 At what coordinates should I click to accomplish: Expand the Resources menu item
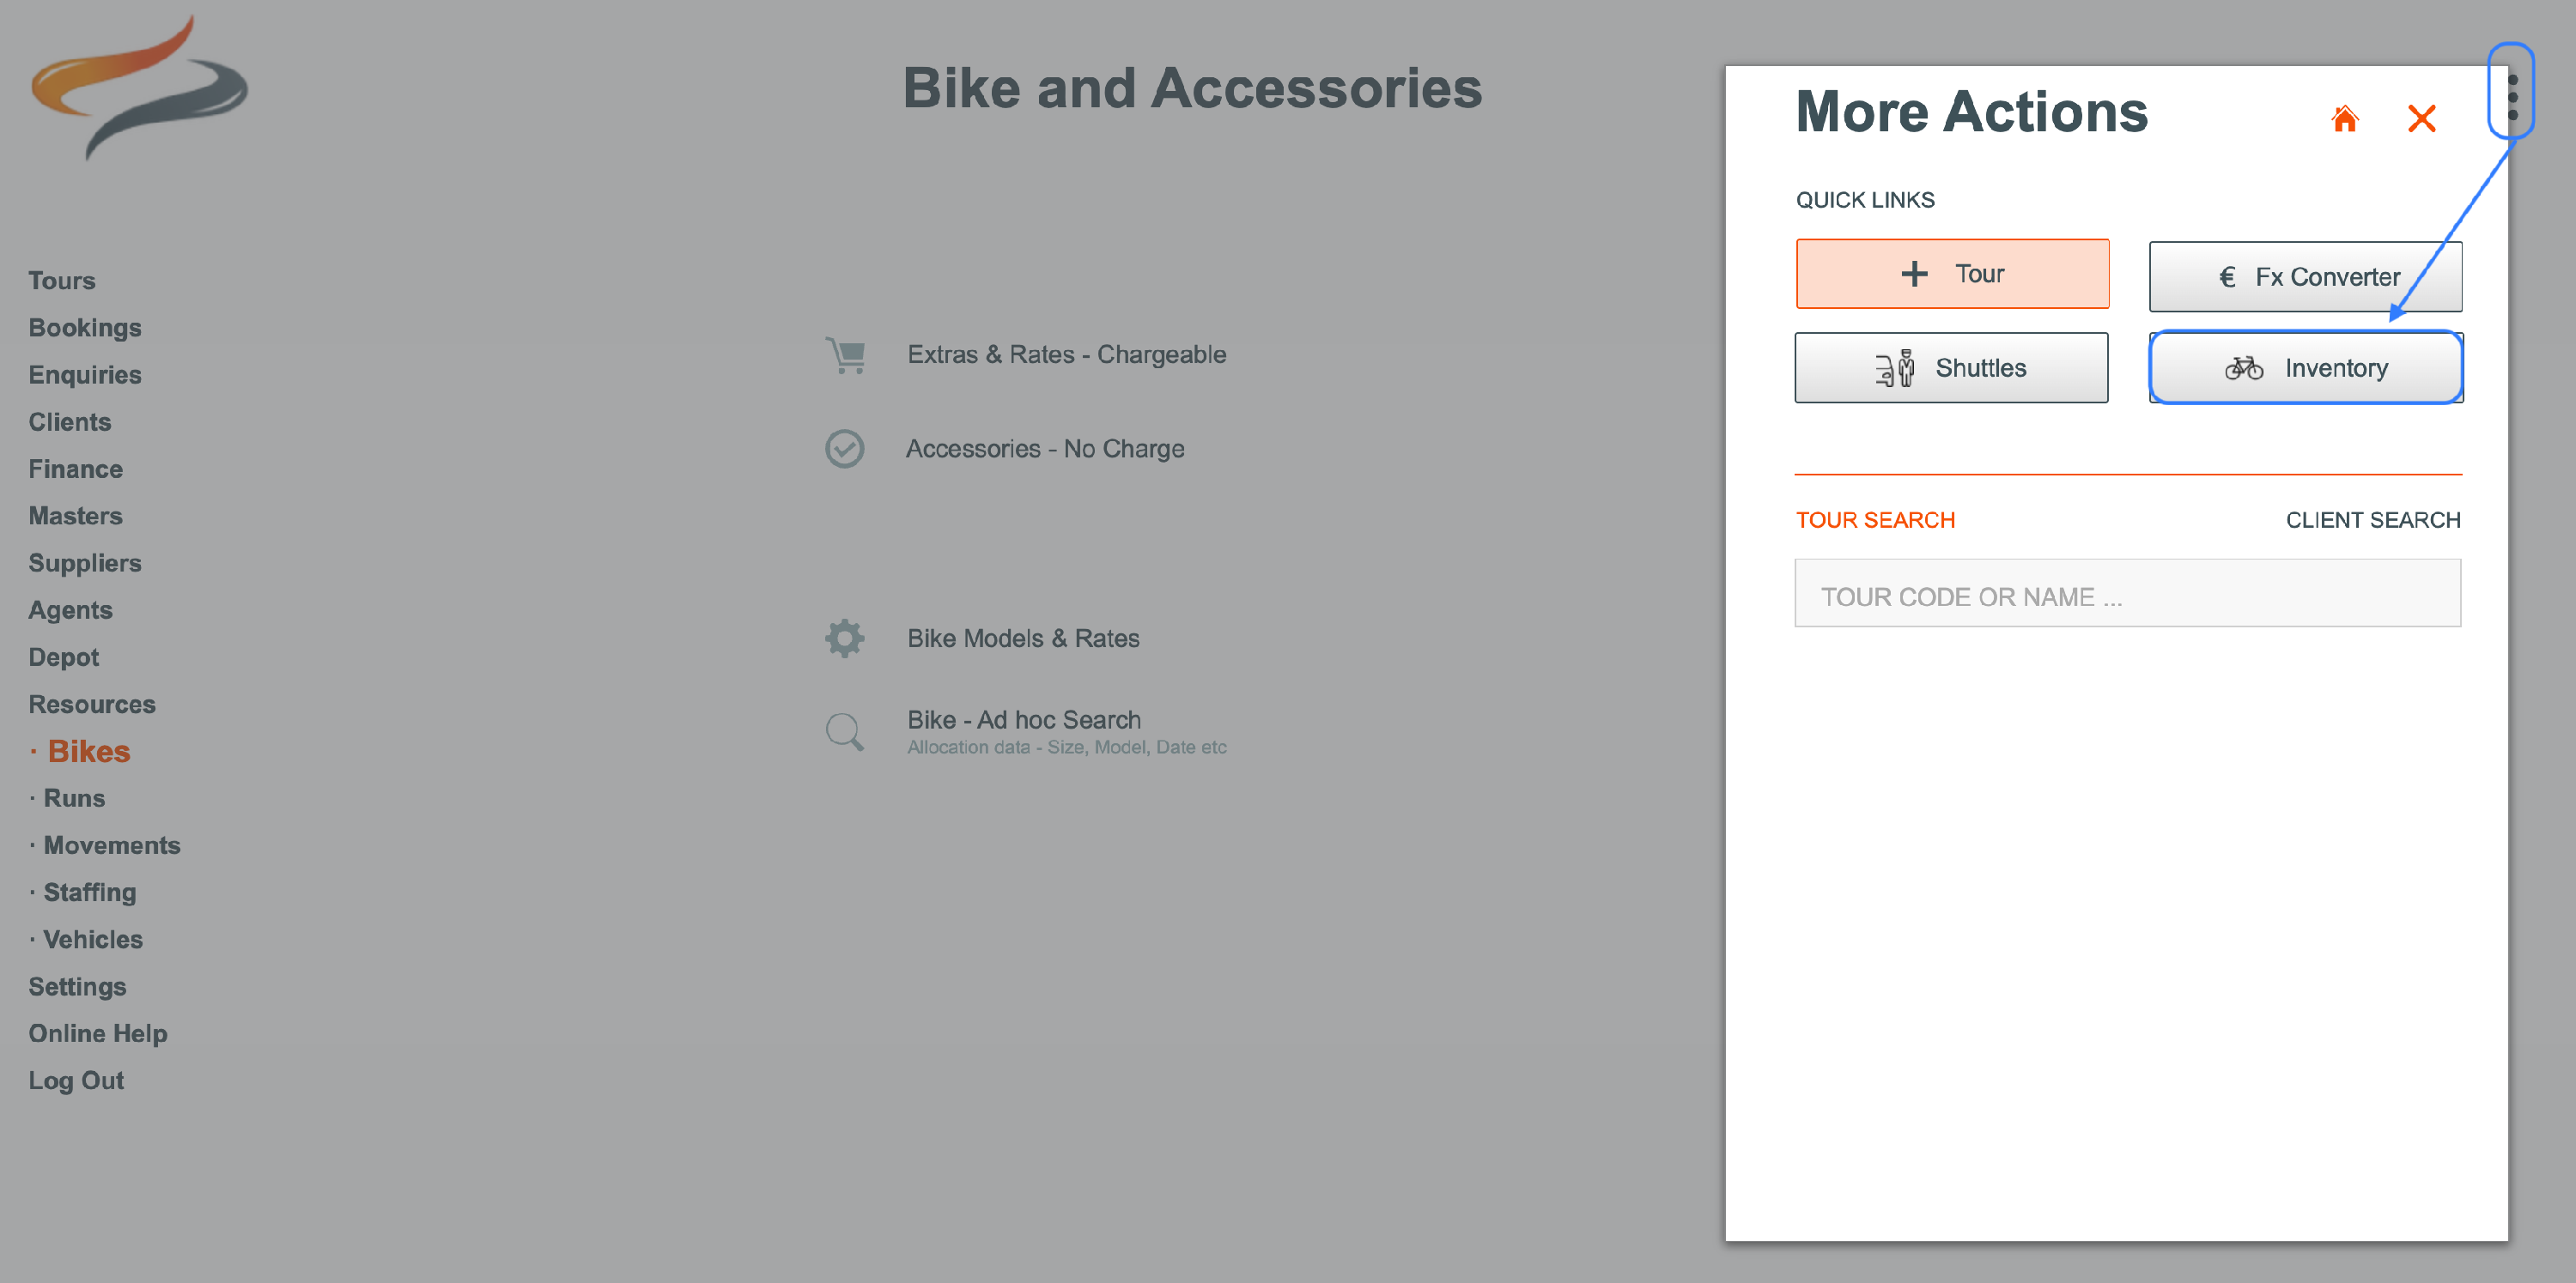(x=92, y=704)
